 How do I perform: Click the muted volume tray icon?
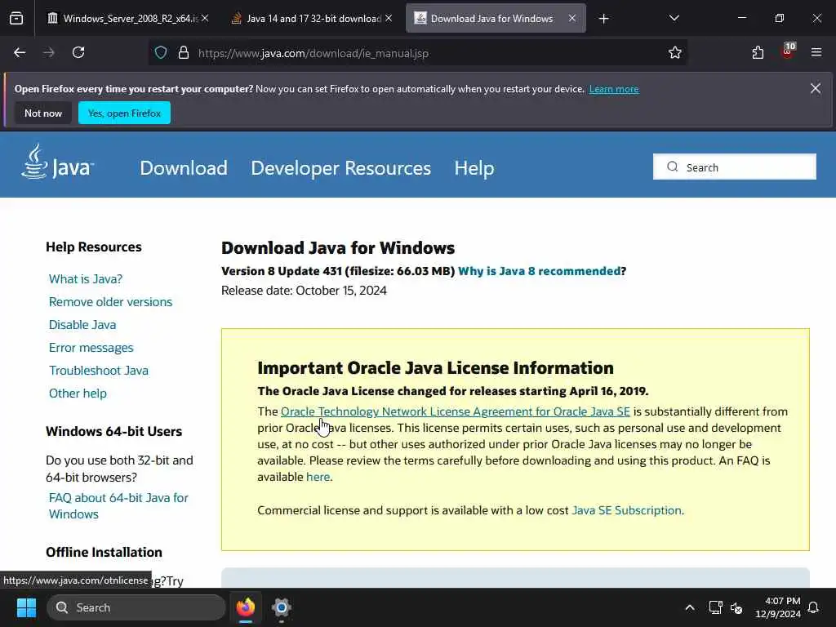tap(737, 607)
